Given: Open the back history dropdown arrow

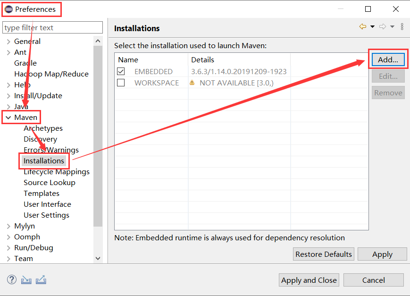Looking at the screenshot, I should [372, 26].
